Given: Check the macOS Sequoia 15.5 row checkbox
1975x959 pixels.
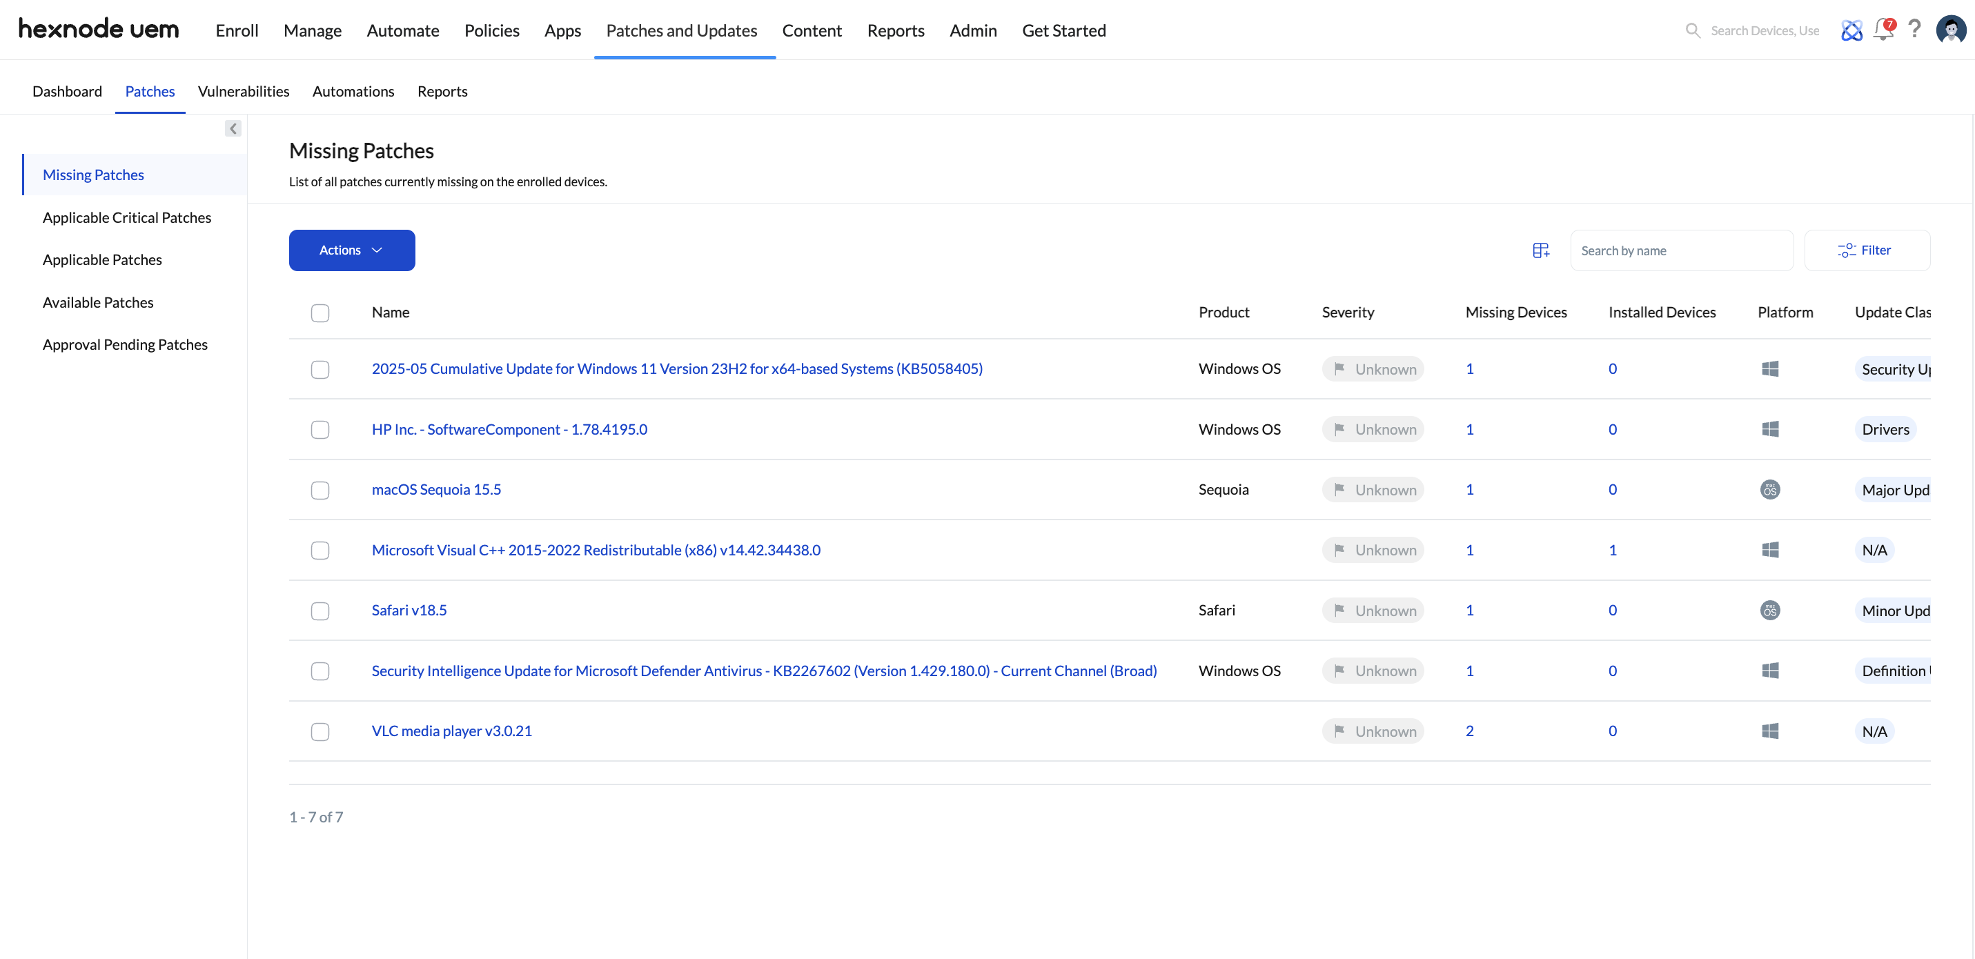Looking at the screenshot, I should (320, 490).
